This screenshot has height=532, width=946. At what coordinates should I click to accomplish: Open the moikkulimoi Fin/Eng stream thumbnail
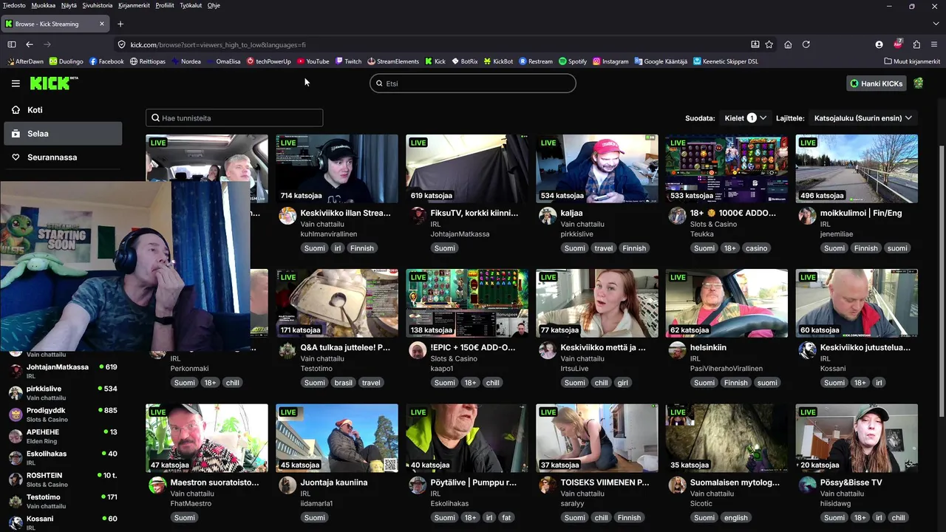point(857,168)
